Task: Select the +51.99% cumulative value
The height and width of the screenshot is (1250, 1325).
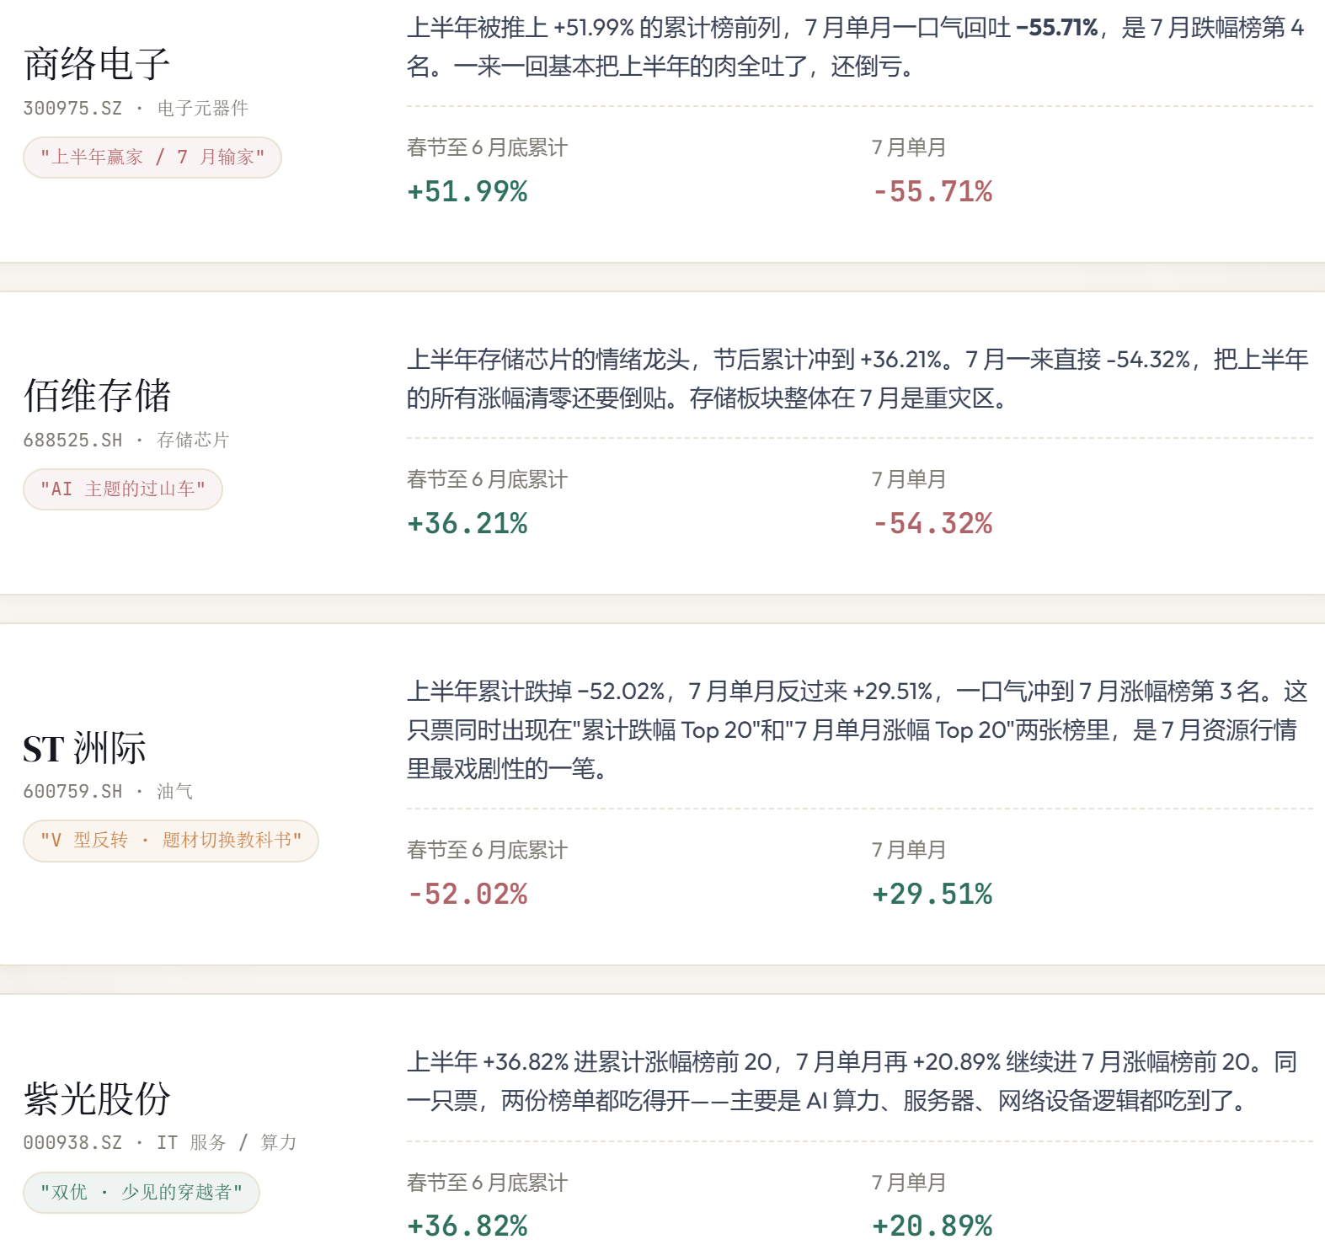Action: pos(467,191)
